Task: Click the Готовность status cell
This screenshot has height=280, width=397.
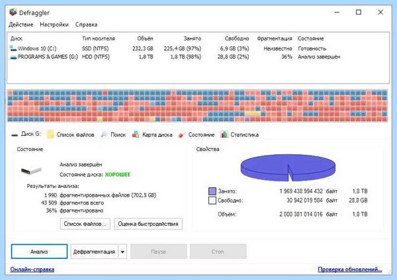Action: (x=312, y=48)
